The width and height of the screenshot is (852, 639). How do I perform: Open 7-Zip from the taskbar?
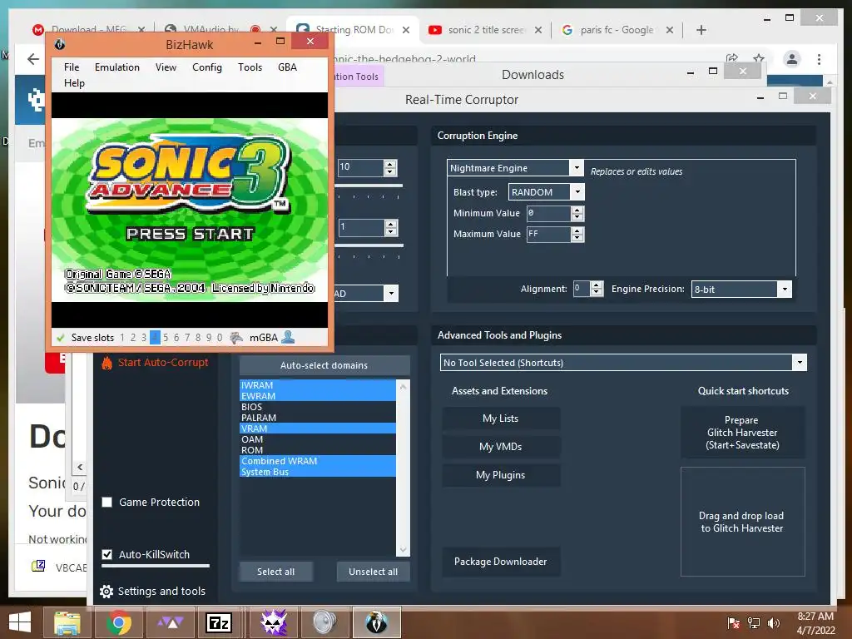click(x=219, y=622)
